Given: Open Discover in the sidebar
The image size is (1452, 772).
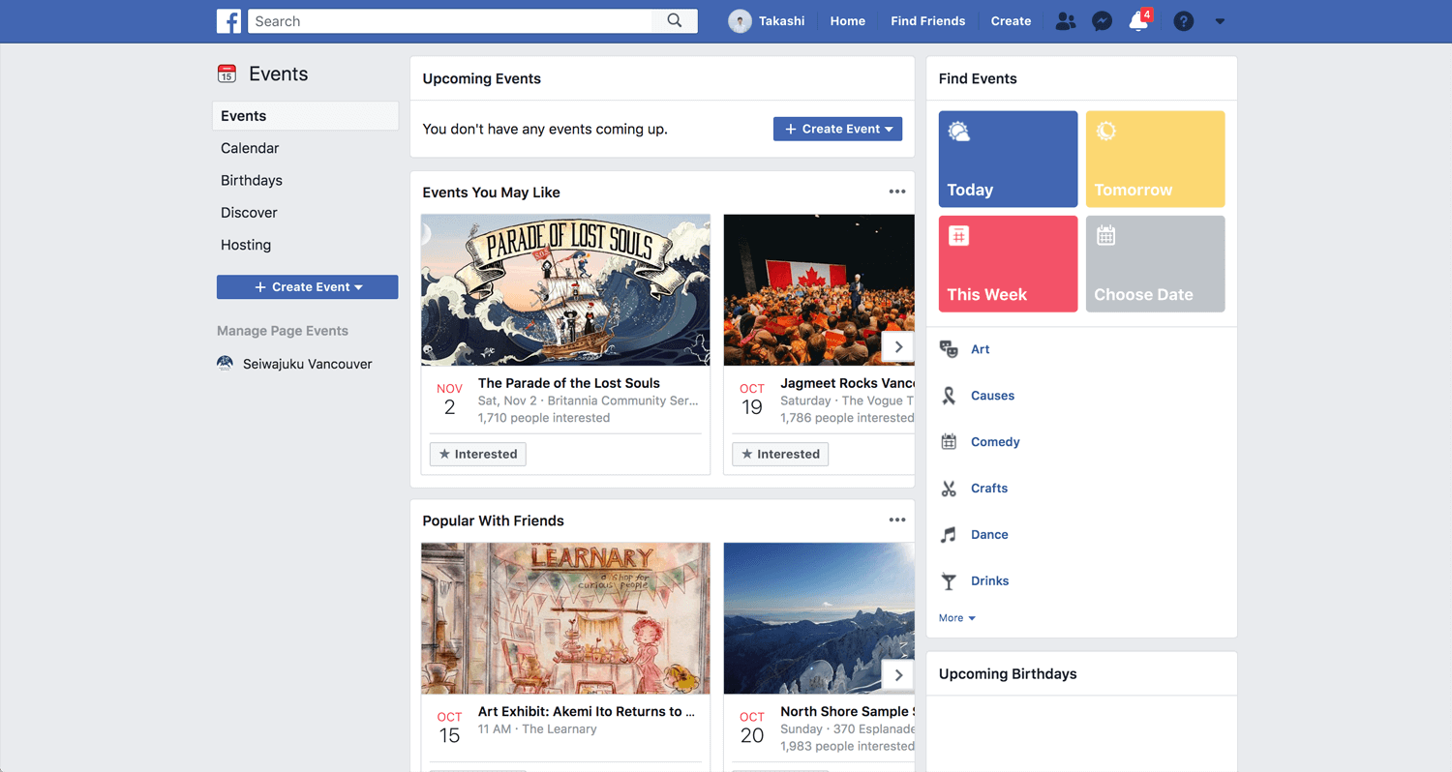Looking at the screenshot, I should click(249, 213).
